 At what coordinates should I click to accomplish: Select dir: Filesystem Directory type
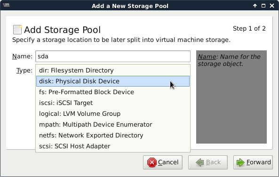(113, 70)
